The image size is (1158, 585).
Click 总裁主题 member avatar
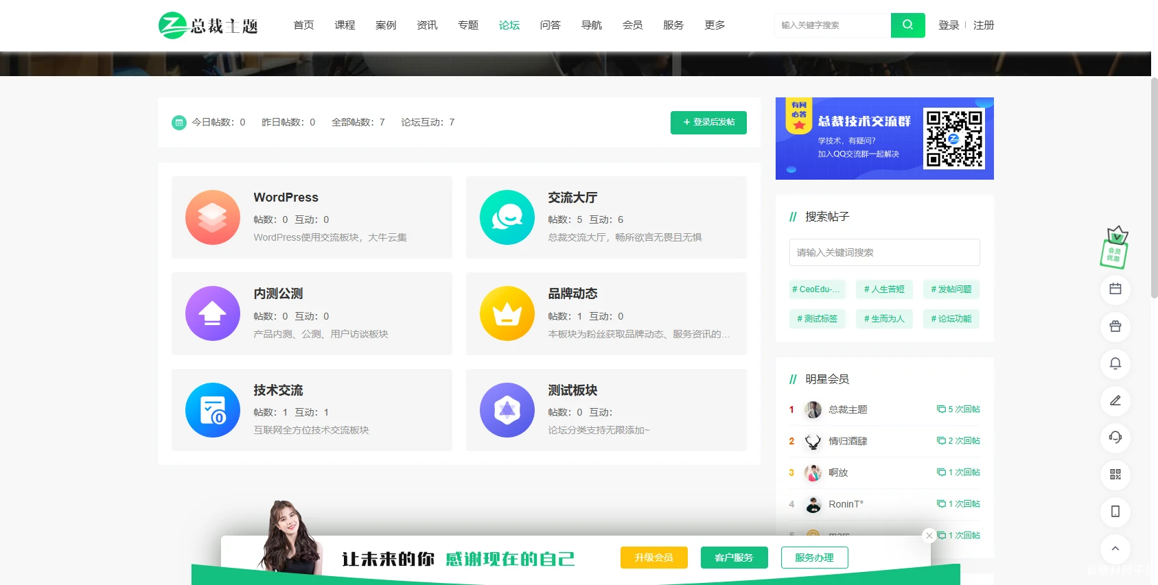pyautogui.click(x=813, y=409)
